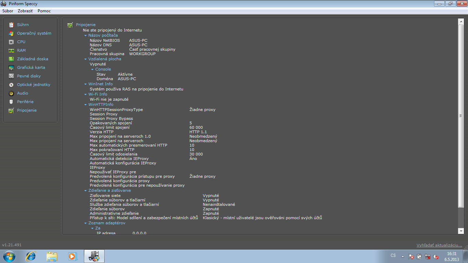Image resolution: width=468 pixels, height=263 pixels.
Task: Click the power plug tray icon
Action: pyautogui.click(x=419, y=256)
